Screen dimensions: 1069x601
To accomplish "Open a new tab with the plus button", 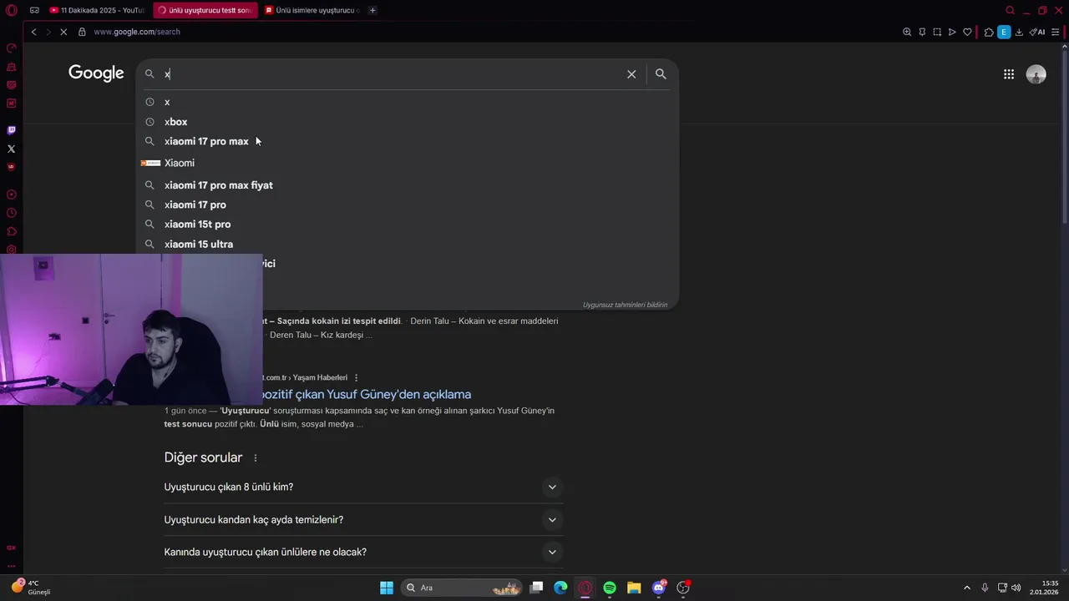I will 372,10.
